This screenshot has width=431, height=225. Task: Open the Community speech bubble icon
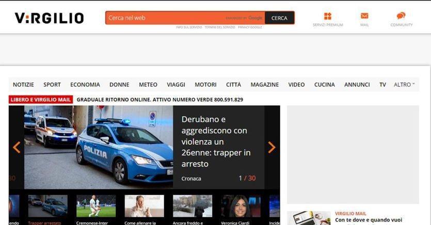pos(401,15)
